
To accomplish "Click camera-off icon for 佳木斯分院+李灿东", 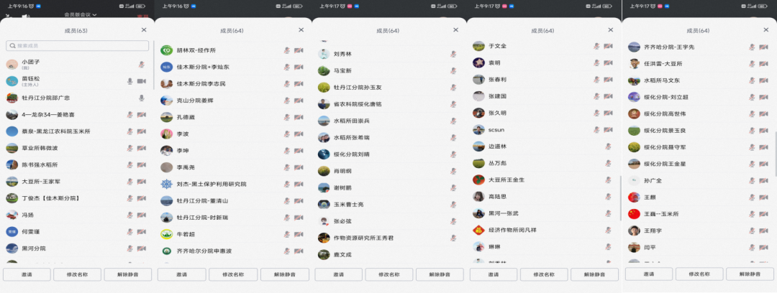I will (x=299, y=68).
